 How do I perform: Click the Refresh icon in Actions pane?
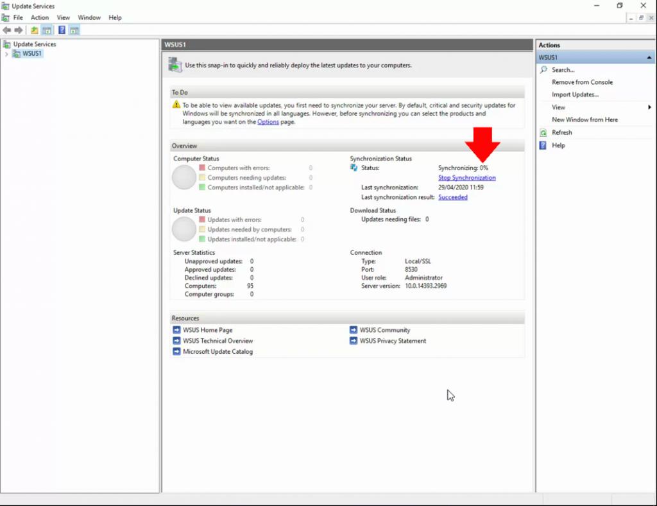click(543, 132)
